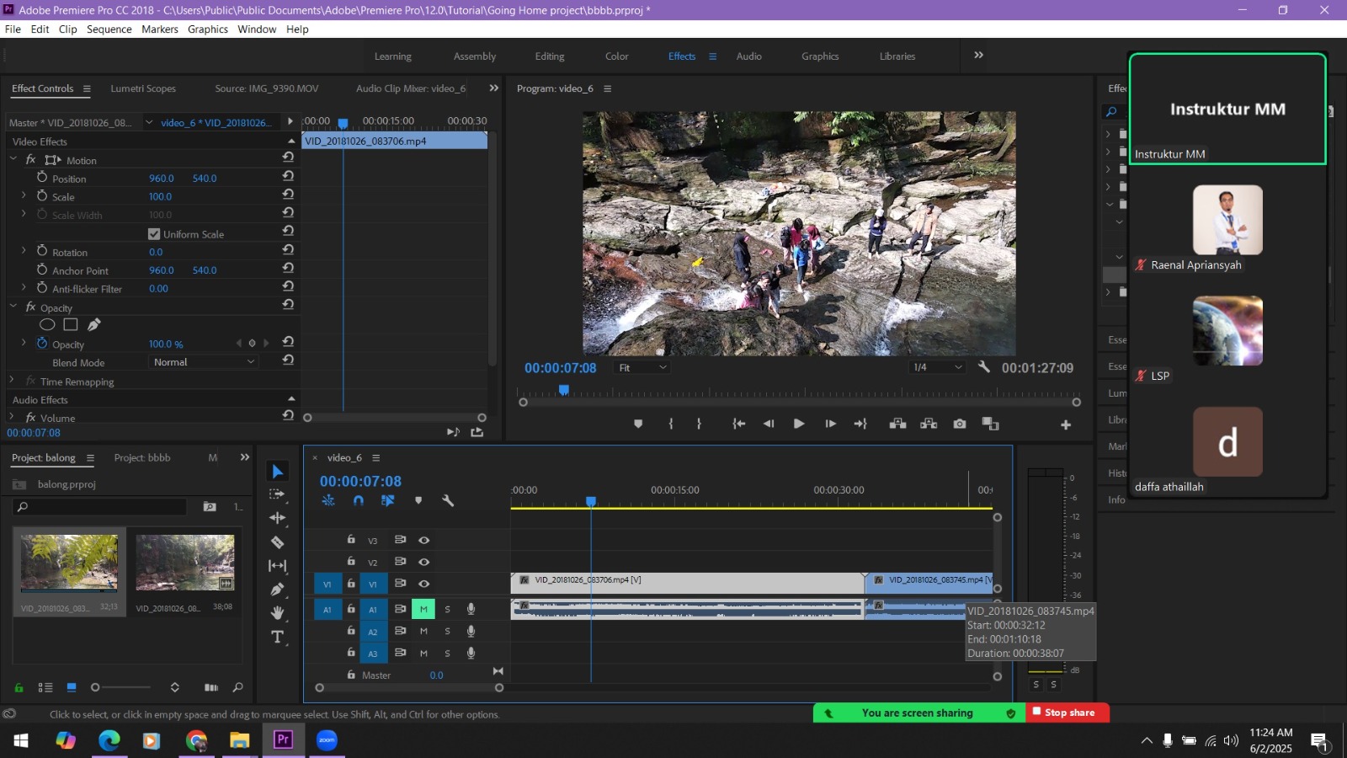
Task: Hide track V1 using its eye icon
Action: [x=424, y=584]
